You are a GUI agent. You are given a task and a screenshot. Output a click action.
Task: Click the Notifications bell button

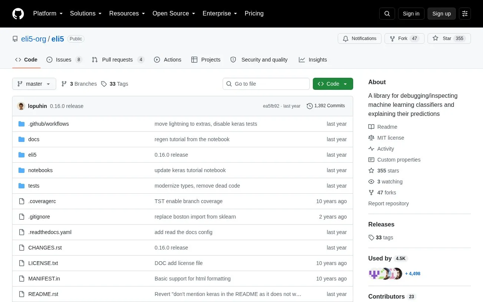(360, 39)
